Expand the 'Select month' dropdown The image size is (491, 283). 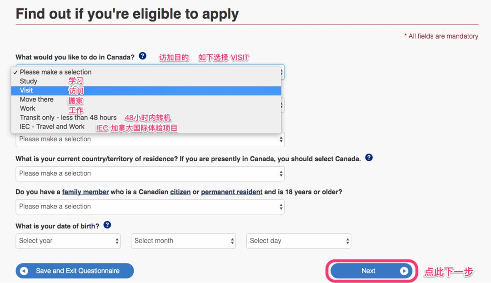(x=183, y=241)
